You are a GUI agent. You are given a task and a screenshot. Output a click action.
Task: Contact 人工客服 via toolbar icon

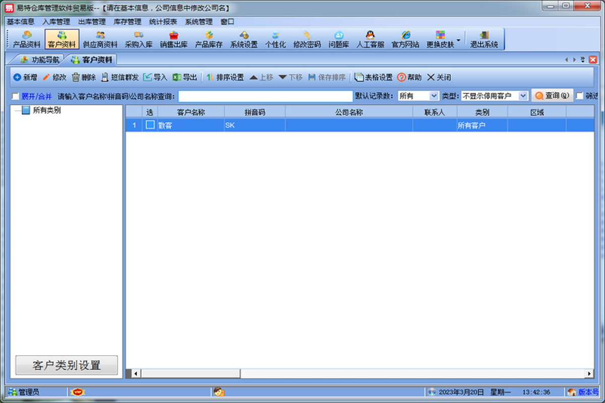pyautogui.click(x=370, y=39)
